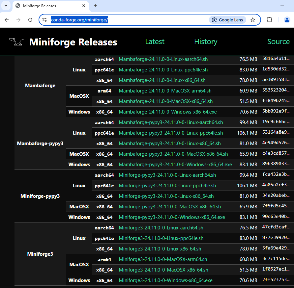Download Mambaforge-pypy3 Linux ppc64le installer

(171, 133)
